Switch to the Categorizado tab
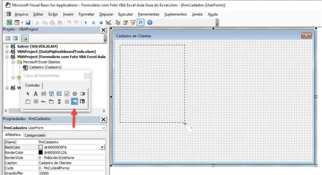This screenshot has height=175, width=322. [35, 135]
